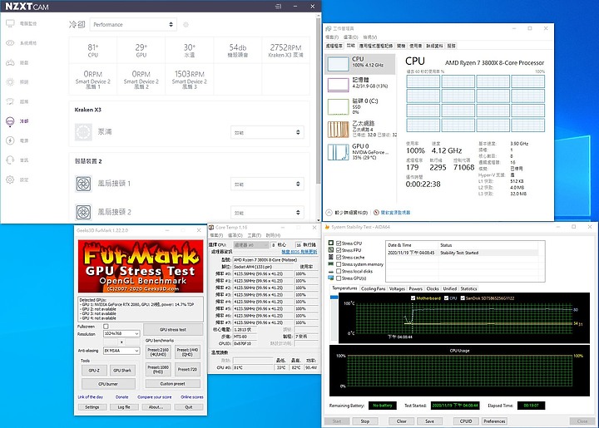The height and width of the screenshot is (428, 599).
Task: Open the fan connector 2 mode dropdown
Action: tap(267, 213)
